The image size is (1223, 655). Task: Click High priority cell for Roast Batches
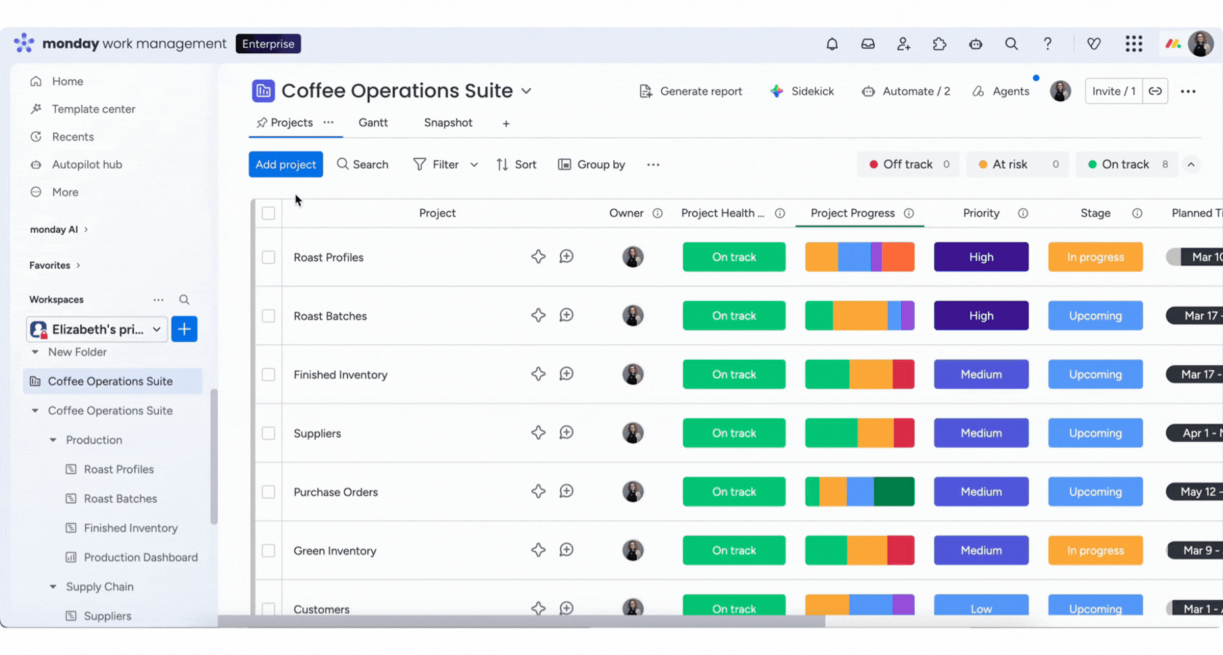981,316
